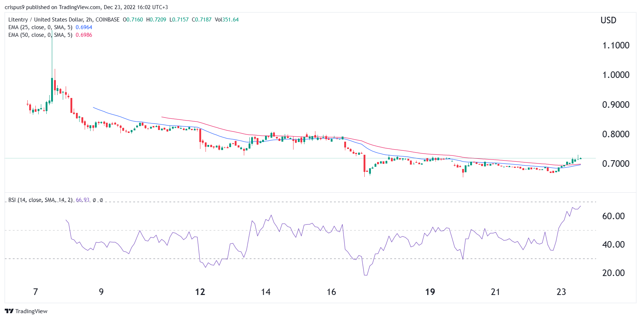Viewport: 641px width, 319px height.
Task: Click date label 9 on time axis
Action: pyautogui.click(x=101, y=292)
